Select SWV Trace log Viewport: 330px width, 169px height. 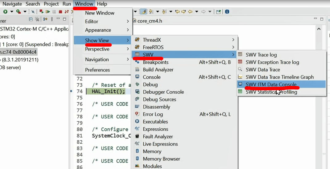click(x=281, y=55)
